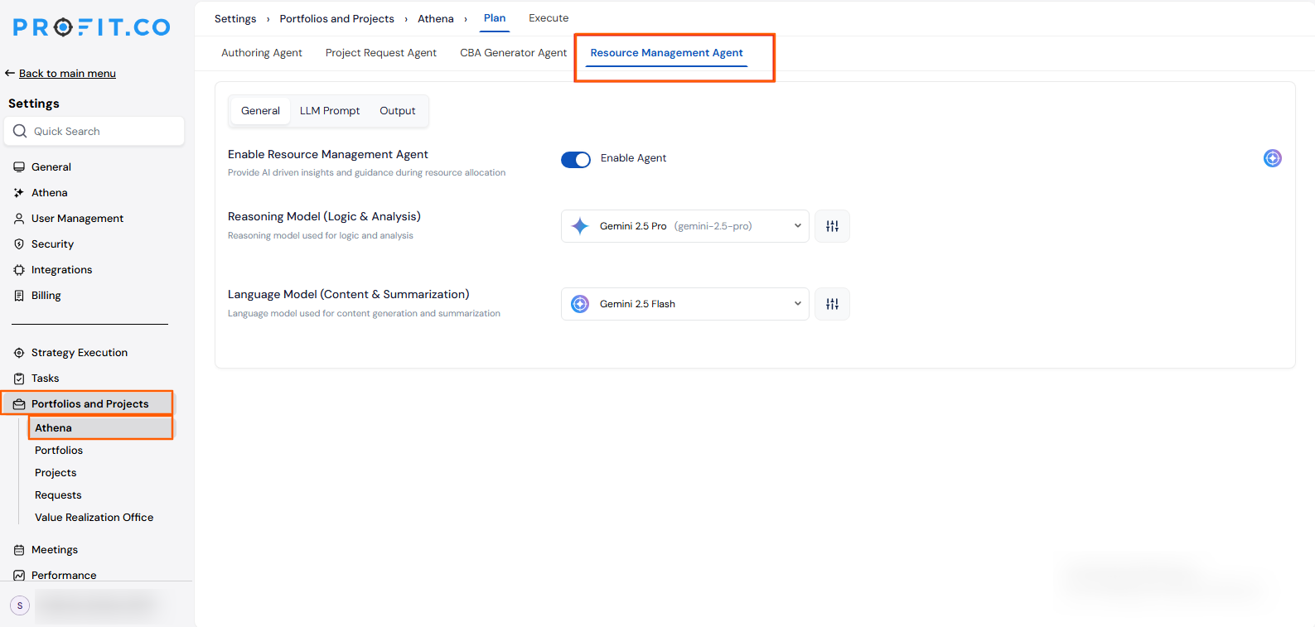The image size is (1315, 627).
Task: Switch to the Authoring Agent tab
Action: click(x=262, y=53)
